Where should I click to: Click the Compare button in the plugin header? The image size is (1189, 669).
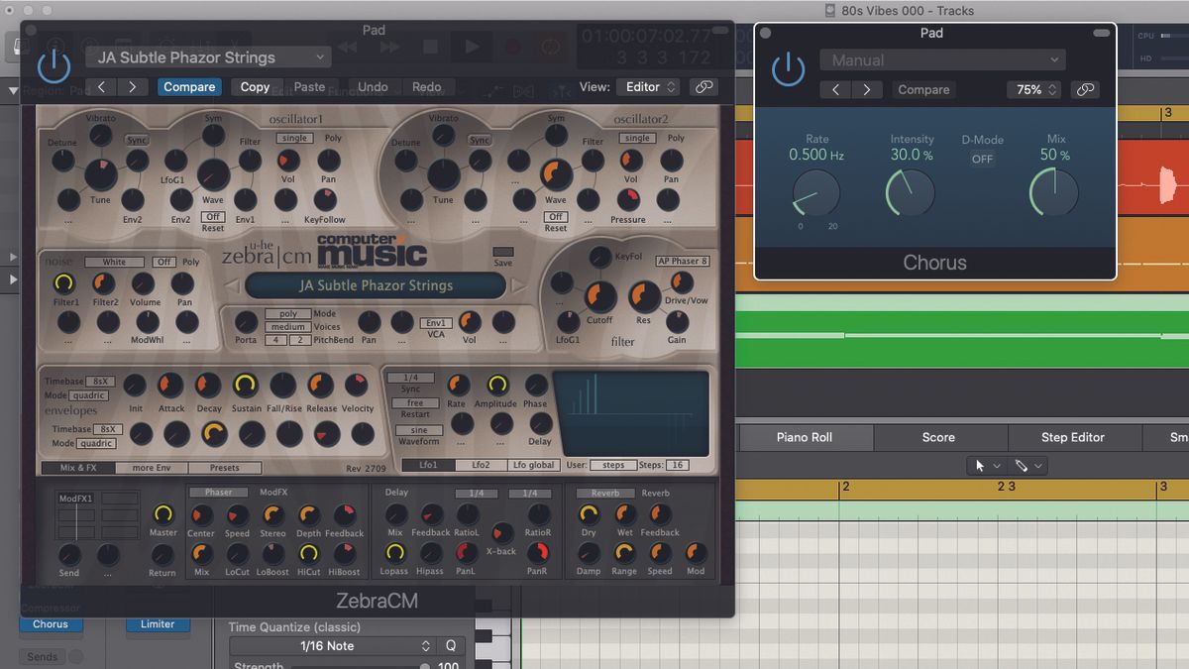click(x=189, y=86)
